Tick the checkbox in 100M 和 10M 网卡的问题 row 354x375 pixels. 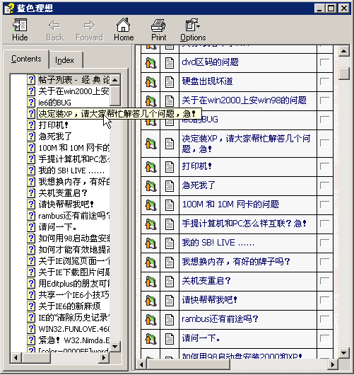click(x=325, y=204)
